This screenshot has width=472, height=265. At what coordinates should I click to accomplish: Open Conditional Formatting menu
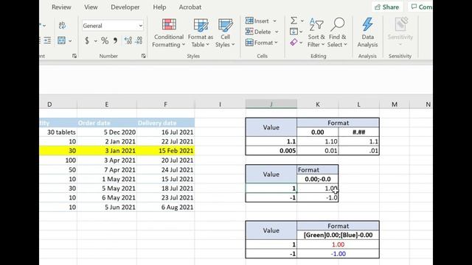pos(169,32)
